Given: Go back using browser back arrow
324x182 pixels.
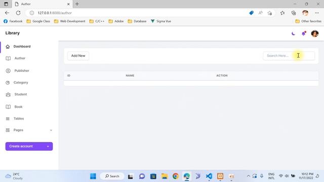Looking at the screenshot, I should click(x=7, y=13).
